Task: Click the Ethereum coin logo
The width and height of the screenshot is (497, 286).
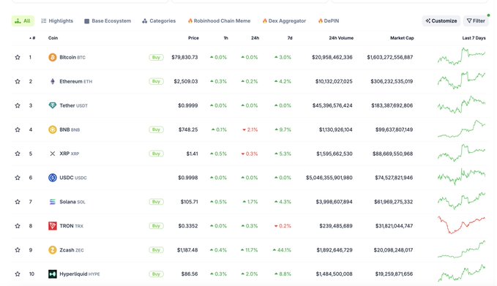Action: coord(52,81)
